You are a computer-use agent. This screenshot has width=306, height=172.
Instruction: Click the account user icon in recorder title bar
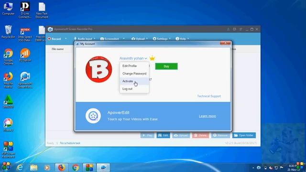(228, 29)
